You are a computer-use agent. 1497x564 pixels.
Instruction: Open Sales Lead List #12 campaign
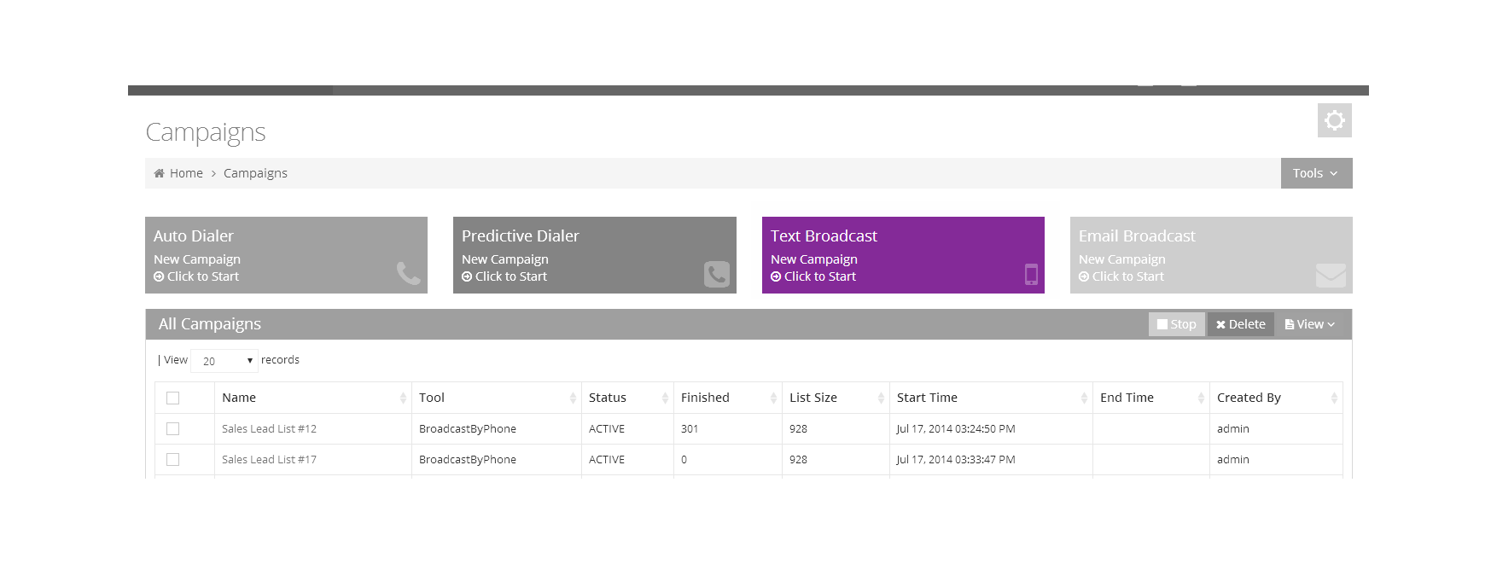(269, 428)
